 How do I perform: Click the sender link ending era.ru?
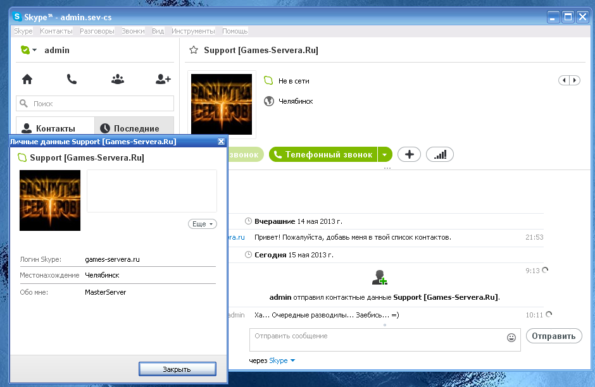(x=236, y=237)
